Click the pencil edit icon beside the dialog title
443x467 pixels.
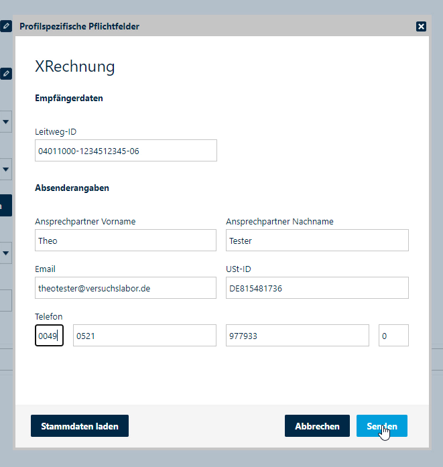coord(6,26)
